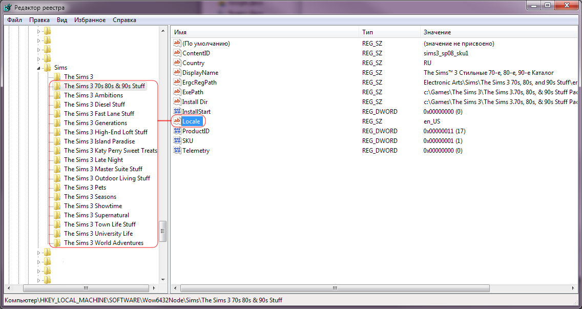
Task: Click the ErgcRegPath string value icon
Action: pyautogui.click(x=177, y=82)
